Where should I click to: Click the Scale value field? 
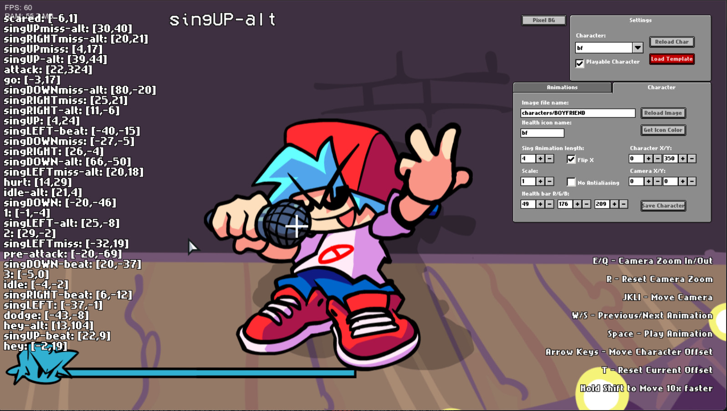[528, 182]
